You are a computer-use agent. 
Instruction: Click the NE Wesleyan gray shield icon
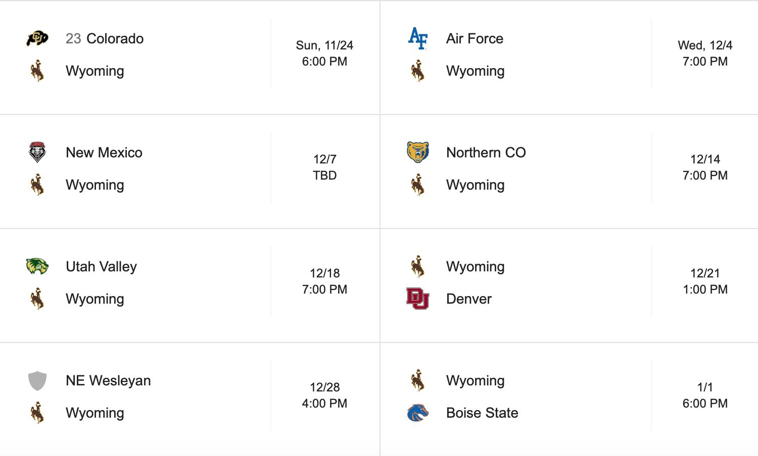click(37, 380)
